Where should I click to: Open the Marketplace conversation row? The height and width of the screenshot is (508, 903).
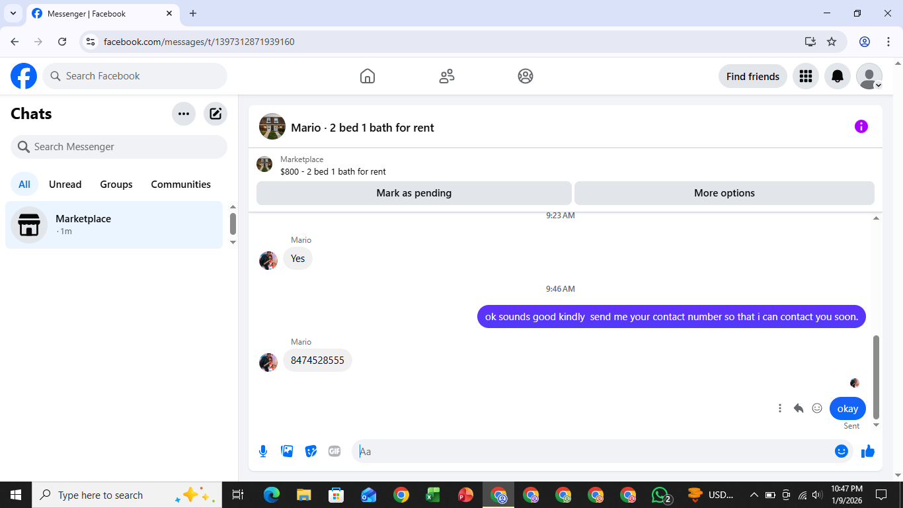point(114,225)
